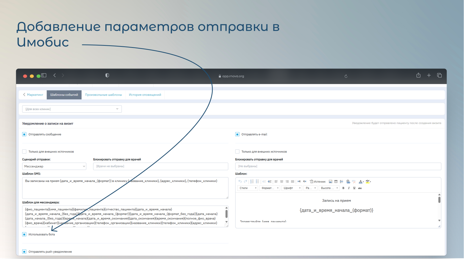Go back to "Маркетинг"
The width and height of the screenshot is (464, 259).
click(x=33, y=95)
